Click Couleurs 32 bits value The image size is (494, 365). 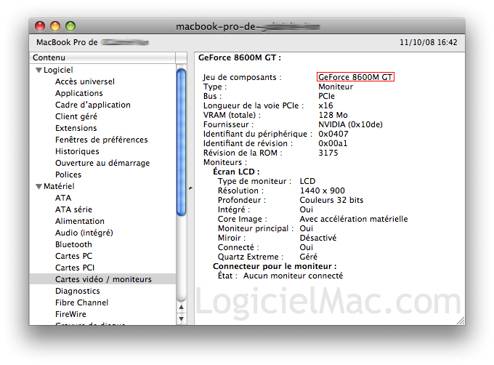click(331, 200)
